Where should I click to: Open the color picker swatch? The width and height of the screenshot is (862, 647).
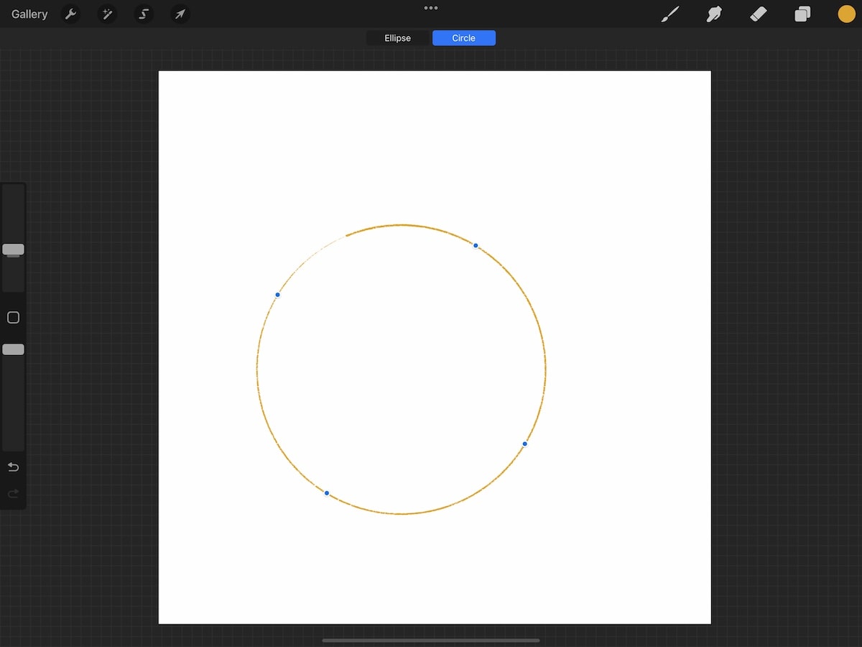click(x=846, y=14)
